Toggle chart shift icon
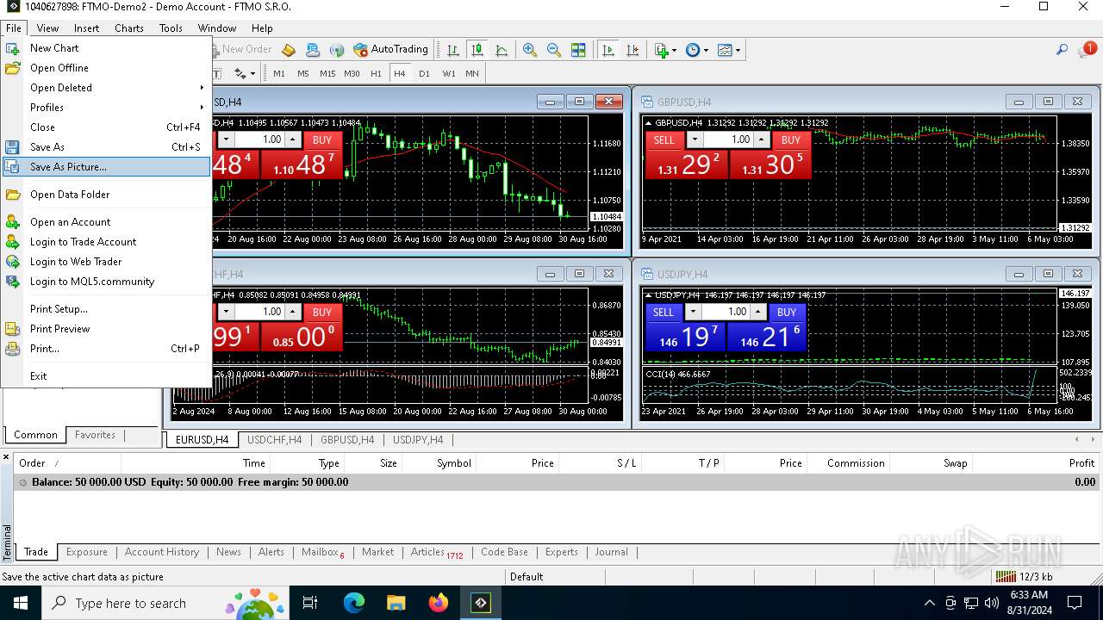Image resolution: width=1103 pixels, height=620 pixels. (633, 50)
